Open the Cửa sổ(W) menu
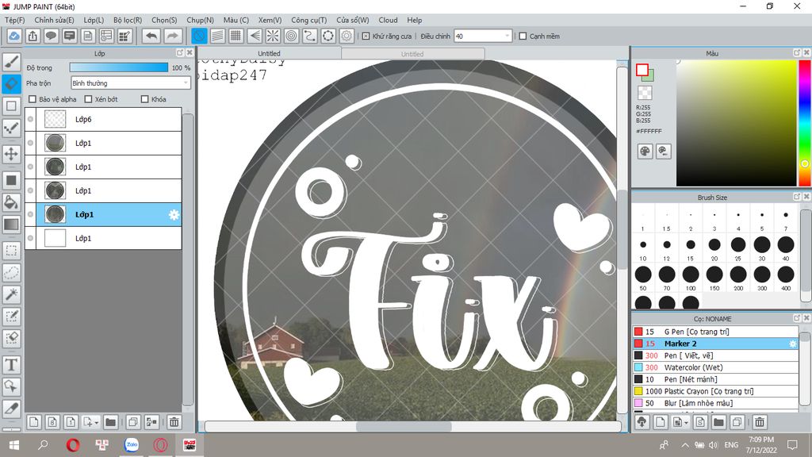The image size is (812, 457). [353, 20]
